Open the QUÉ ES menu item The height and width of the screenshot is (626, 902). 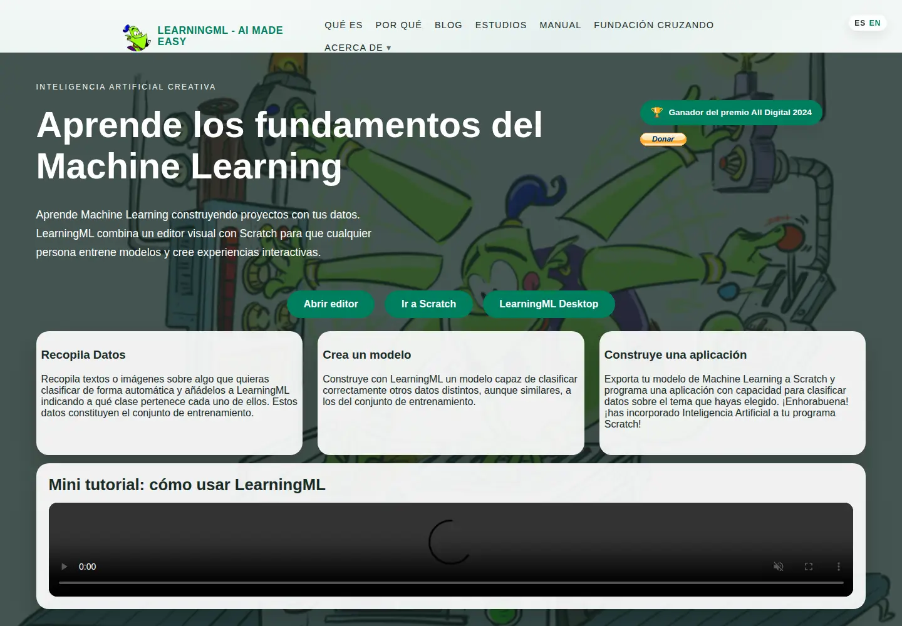click(343, 25)
